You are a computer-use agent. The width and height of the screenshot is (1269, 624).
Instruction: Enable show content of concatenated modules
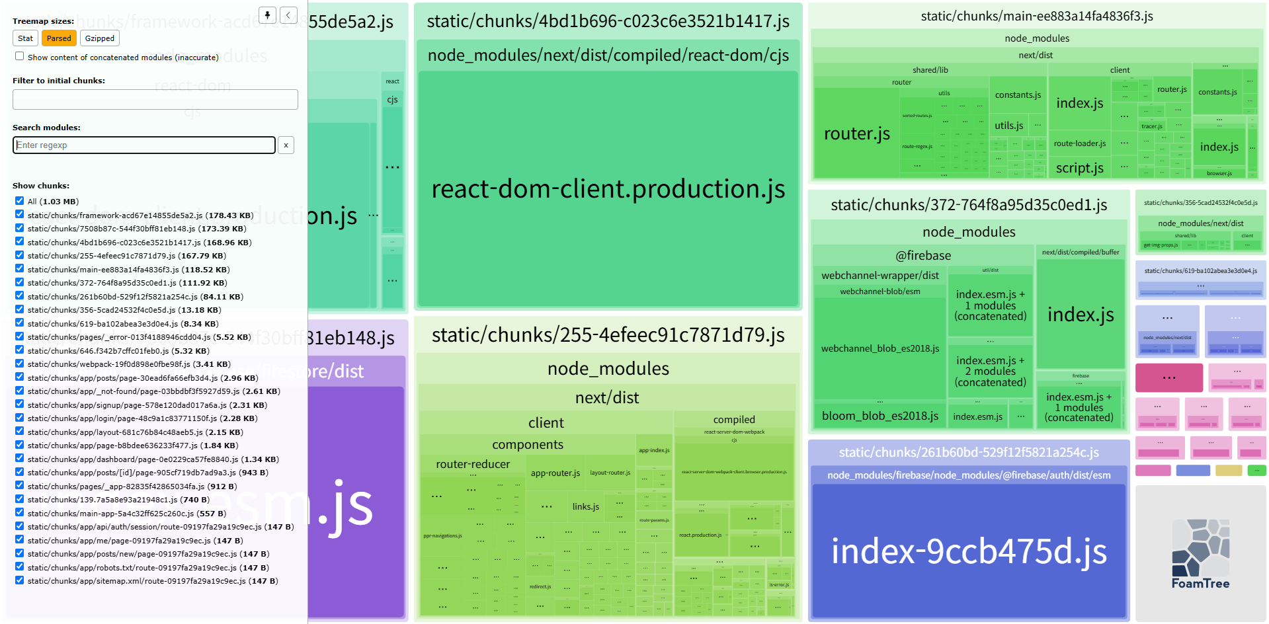coord(20,57)
